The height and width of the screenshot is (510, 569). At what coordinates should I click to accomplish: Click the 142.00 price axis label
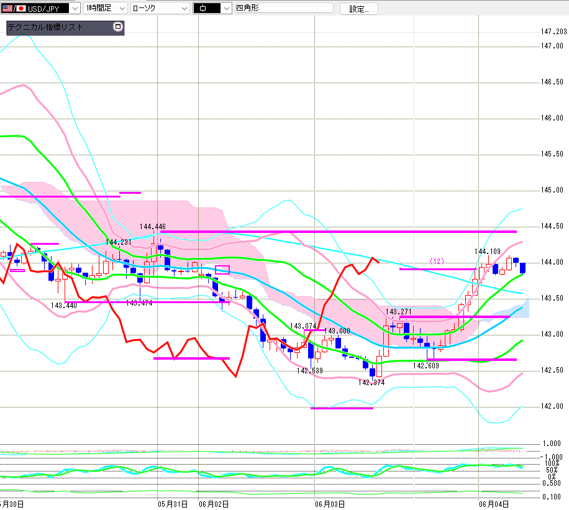click(552, 406)
